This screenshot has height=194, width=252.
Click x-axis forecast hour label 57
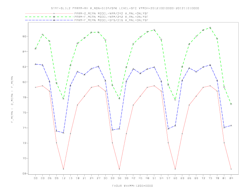168,178
